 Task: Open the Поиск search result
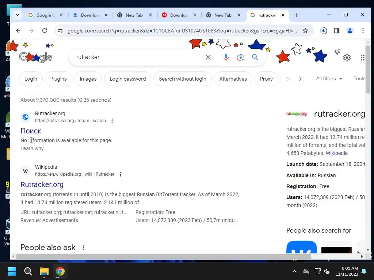click(x=31, y=131)
